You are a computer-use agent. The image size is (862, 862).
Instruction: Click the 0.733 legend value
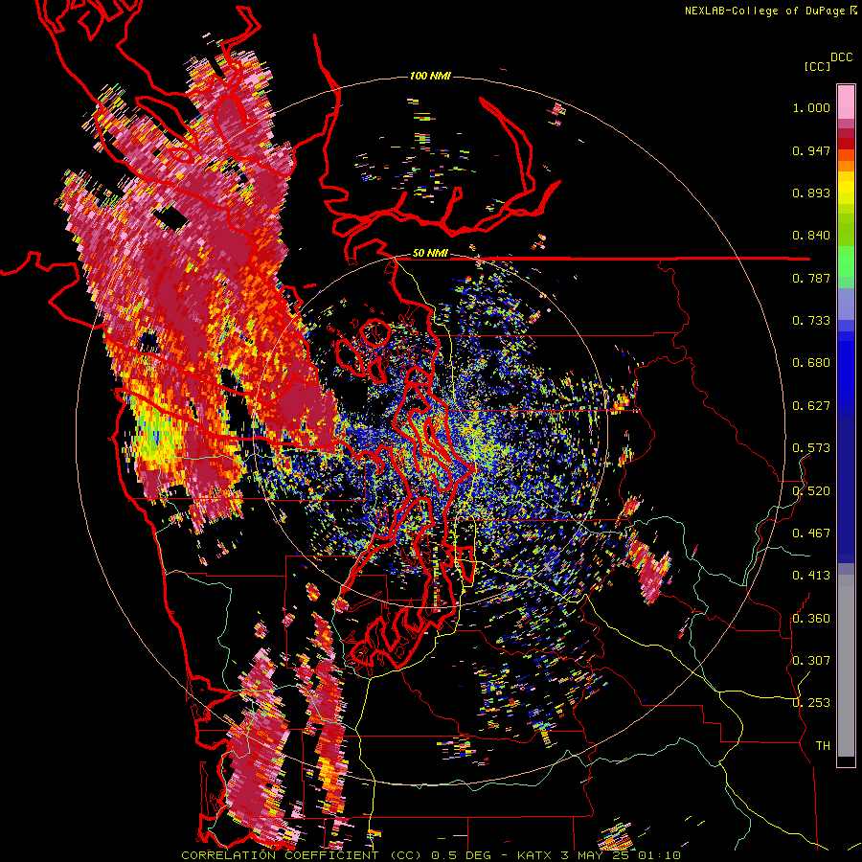point(811,321)
